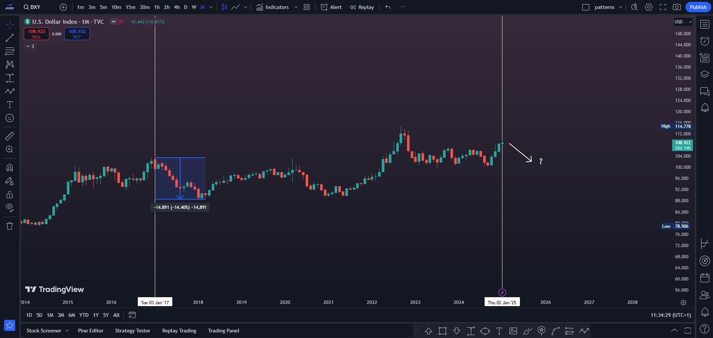Open the Trading Panel tab

(224, 331)
